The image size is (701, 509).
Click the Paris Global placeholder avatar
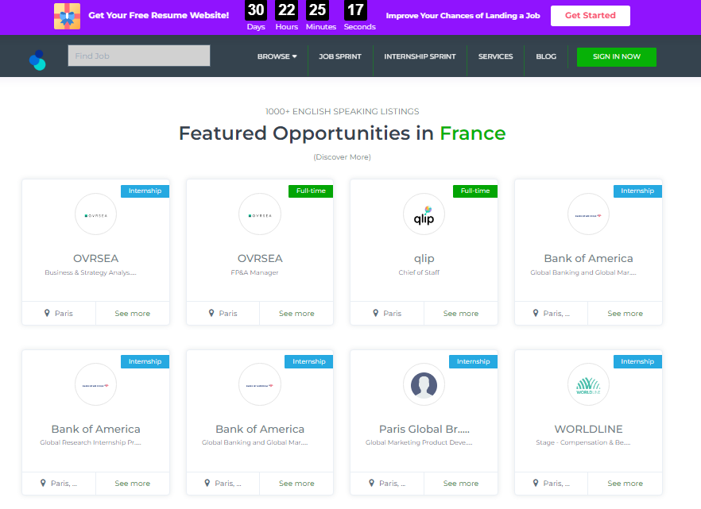pyautogui.click(x=424, y=385)
